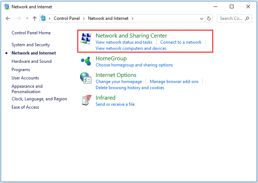Click Connect to a network link
Screen dimensions: 258x183
[x=181, y=42]
